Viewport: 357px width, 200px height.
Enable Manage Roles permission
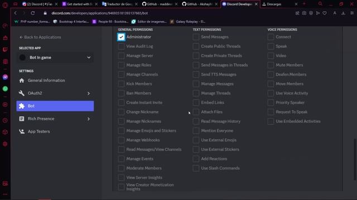click(x=121, y=65)
